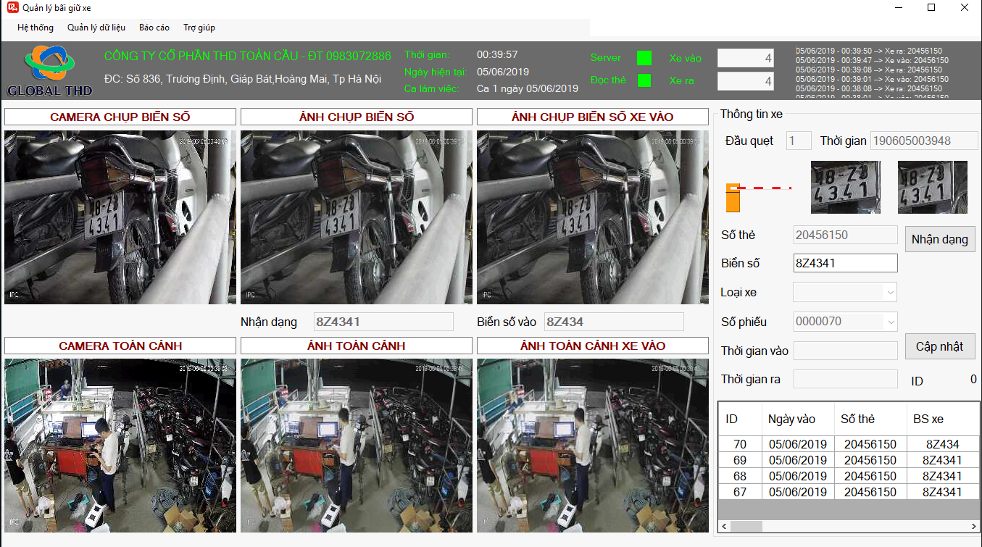Select table row with ID 70
The image size is (982, 547).
coord(849,444)
